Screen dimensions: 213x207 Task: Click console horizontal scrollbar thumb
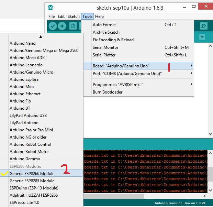click(x=114, y=196)
